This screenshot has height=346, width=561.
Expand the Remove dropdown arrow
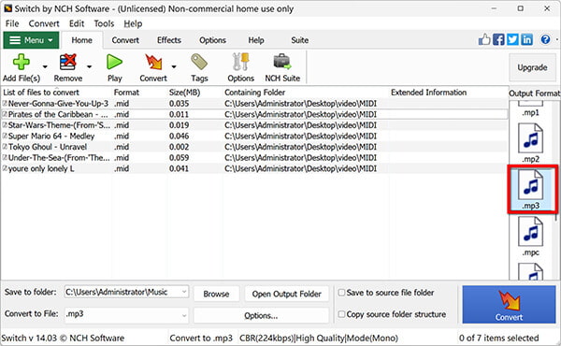(89, 66)
